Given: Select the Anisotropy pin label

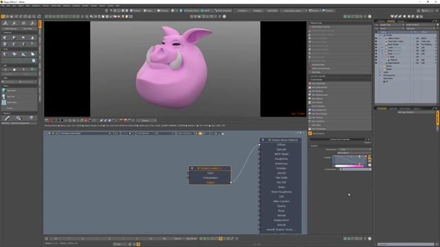Looking at the screenshot, I should click(281, 163).
